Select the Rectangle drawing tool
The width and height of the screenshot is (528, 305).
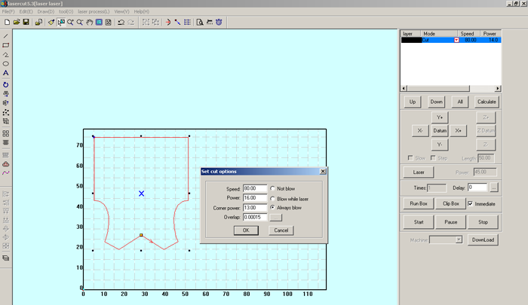pyautogui.click(x=6, y=45)
